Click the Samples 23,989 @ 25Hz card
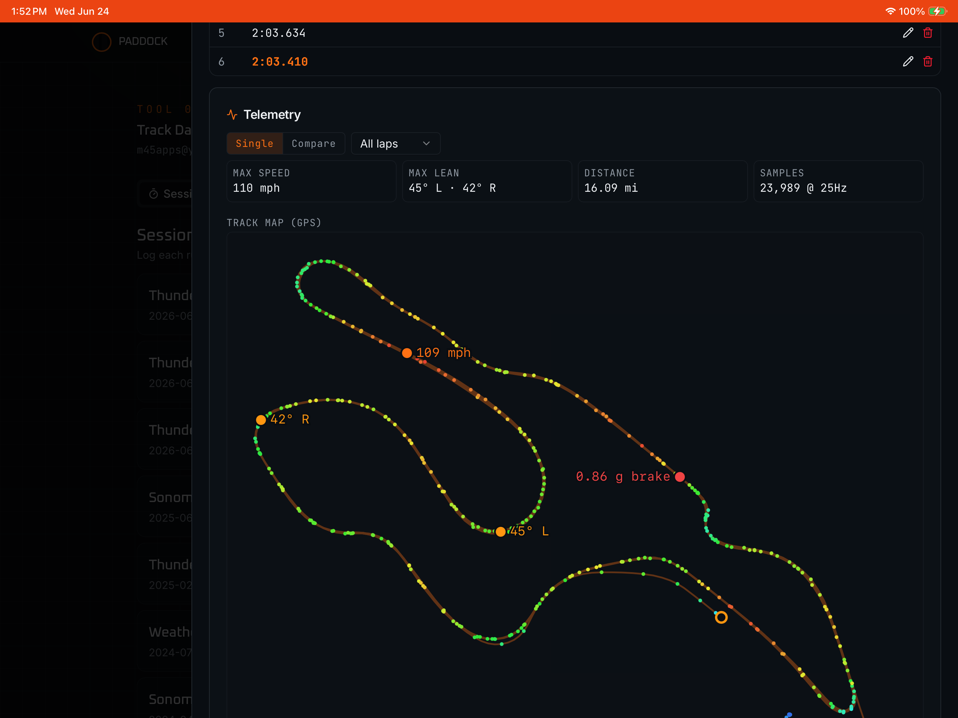This screenshot has height=718, width=958. [838, 181]
